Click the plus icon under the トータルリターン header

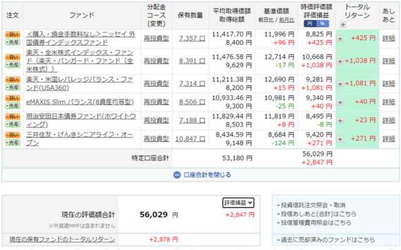(343, 24)
